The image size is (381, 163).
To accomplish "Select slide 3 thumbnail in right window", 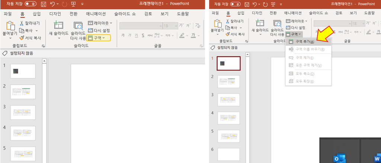I will pos(228,100).
